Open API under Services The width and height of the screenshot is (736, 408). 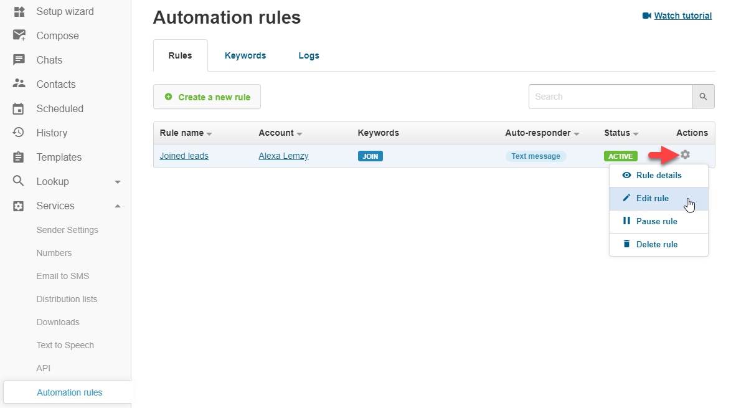(43, 368)
